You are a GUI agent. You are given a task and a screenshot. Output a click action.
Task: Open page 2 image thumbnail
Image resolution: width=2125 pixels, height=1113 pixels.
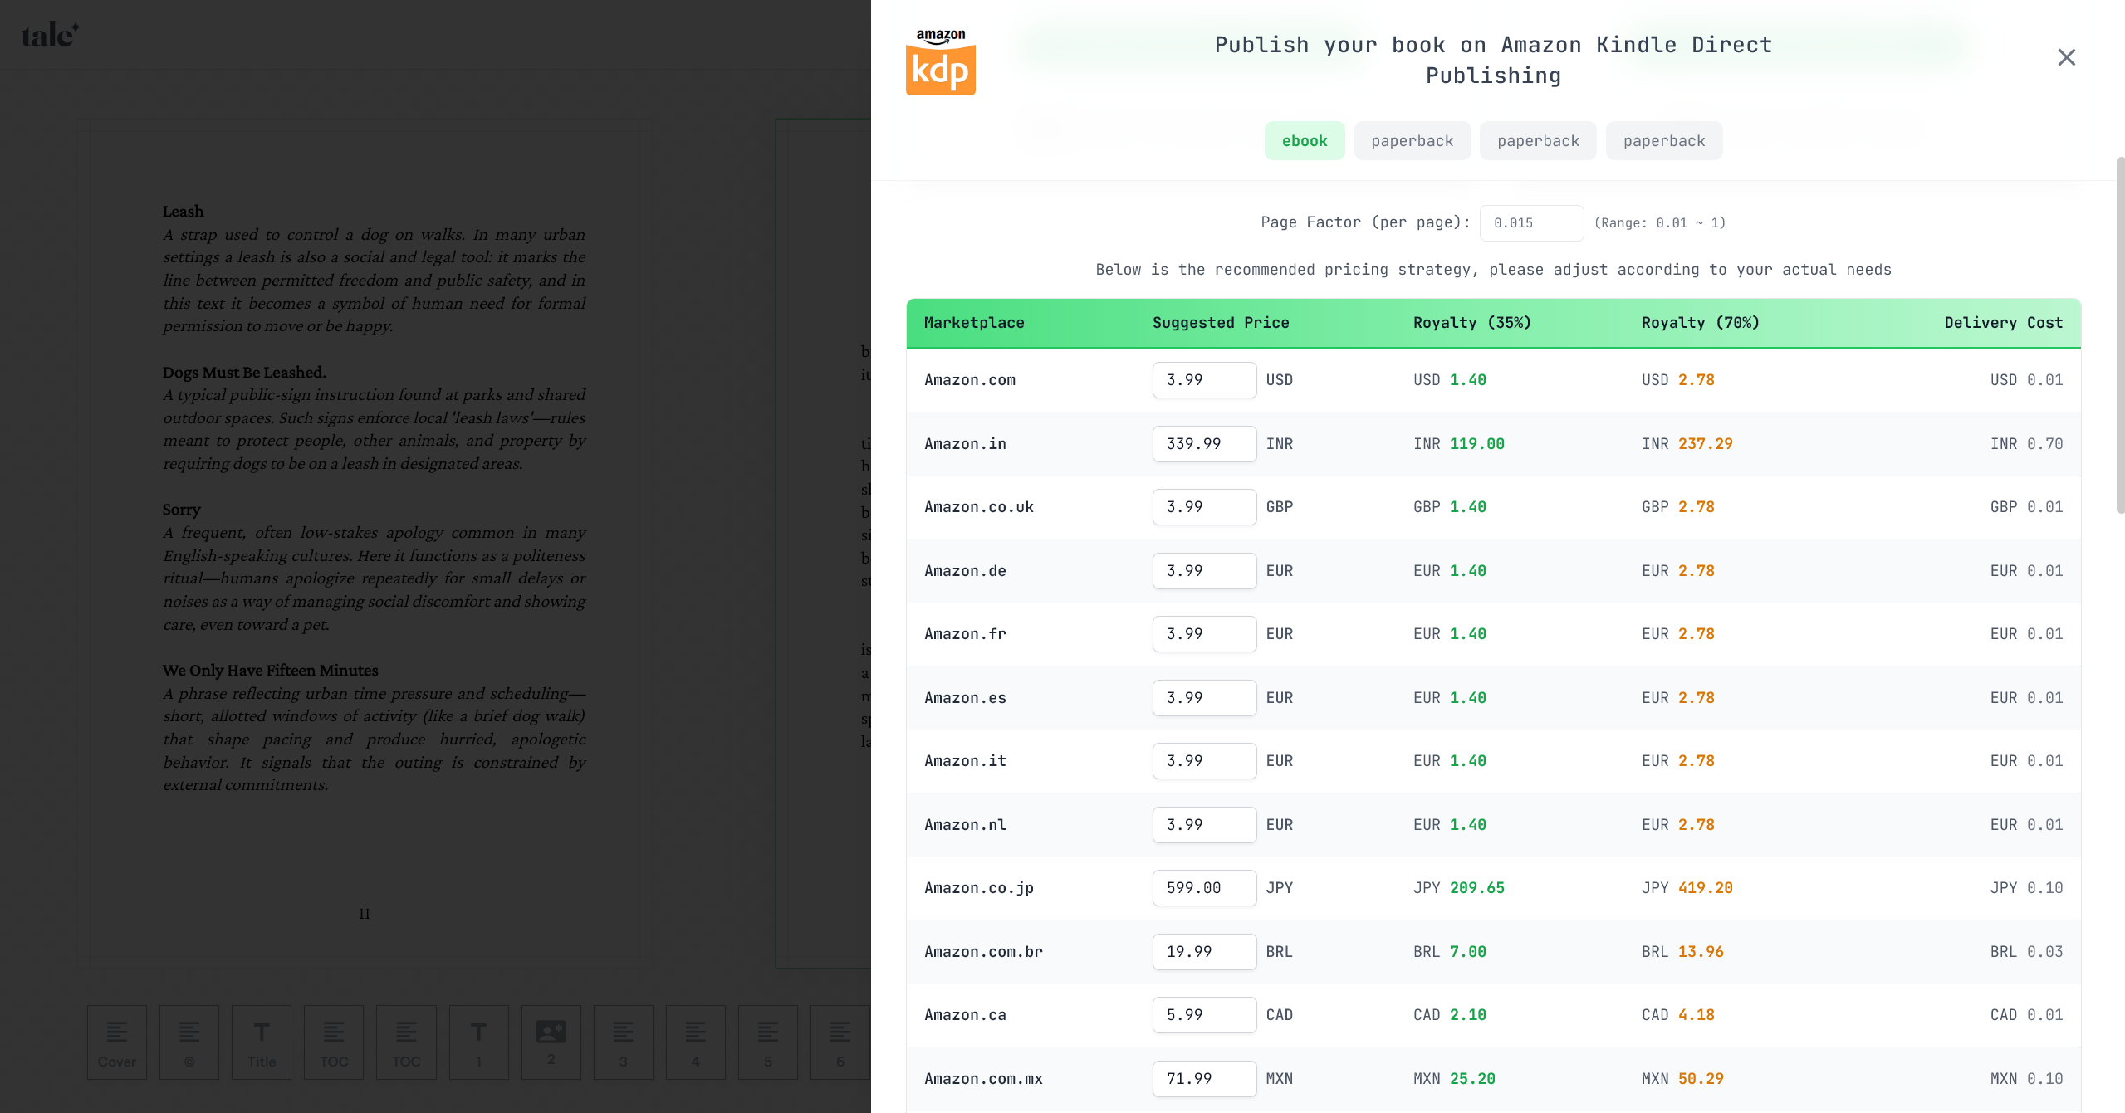[x=551, y=1042]
